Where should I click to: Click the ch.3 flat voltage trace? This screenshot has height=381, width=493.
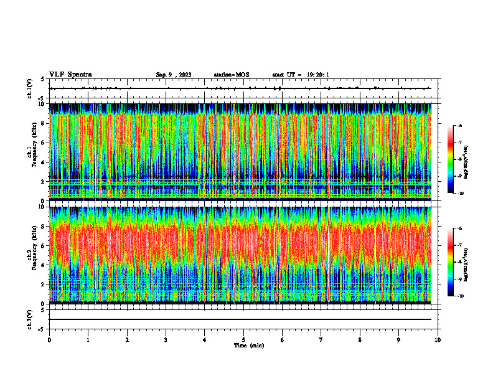coord(240,319)
